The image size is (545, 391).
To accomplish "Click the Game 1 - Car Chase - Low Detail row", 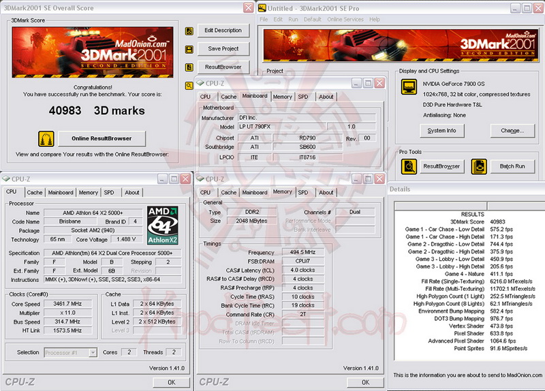I will (x=458, y=230).
